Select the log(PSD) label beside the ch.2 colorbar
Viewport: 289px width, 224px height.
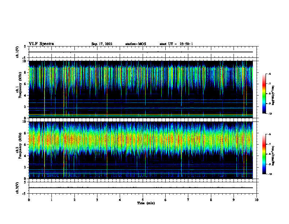click(273, 156)
